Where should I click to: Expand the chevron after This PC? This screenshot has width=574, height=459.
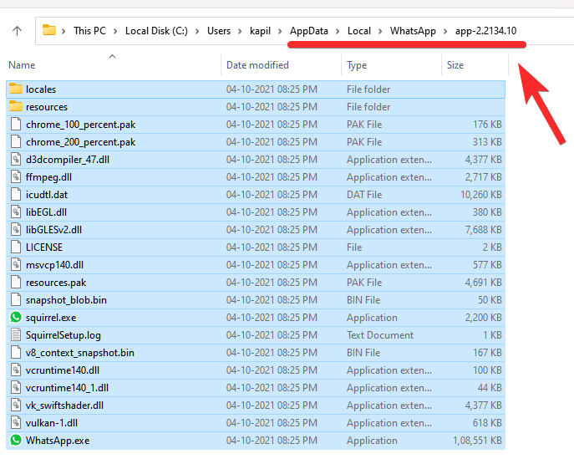(x=117, y=31)
